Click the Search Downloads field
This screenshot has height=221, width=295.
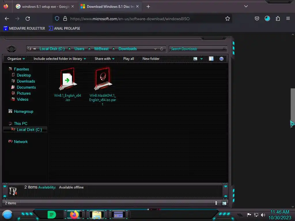point(198,49)
